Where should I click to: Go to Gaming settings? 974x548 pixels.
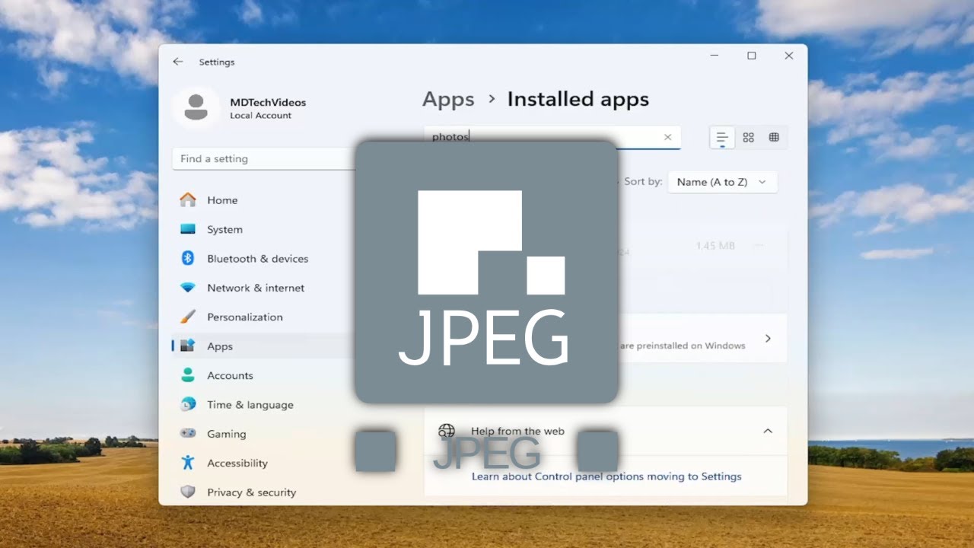(x=226, y=434)
